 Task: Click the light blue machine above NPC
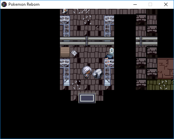(111, 51)
